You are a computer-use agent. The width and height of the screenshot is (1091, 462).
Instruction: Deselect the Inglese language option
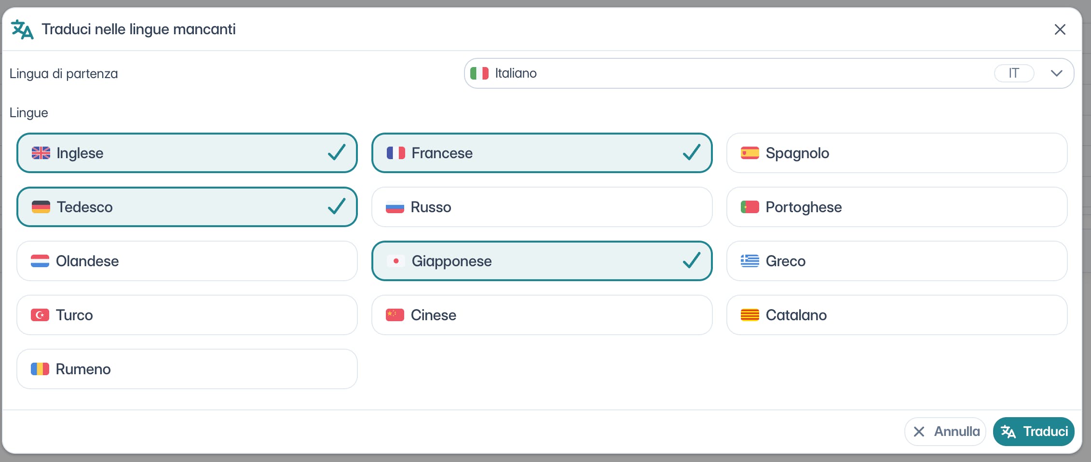[187, 153]
